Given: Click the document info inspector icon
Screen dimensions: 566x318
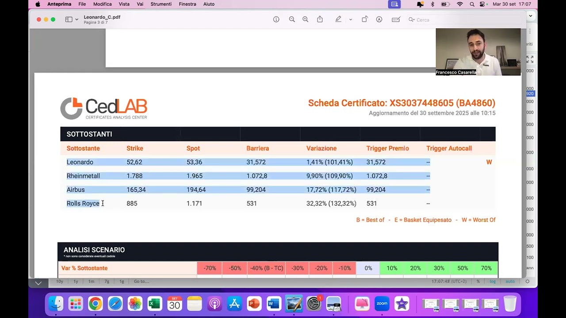Looking at the screenshot, I should pyautogui.click(x=276, y=19).
